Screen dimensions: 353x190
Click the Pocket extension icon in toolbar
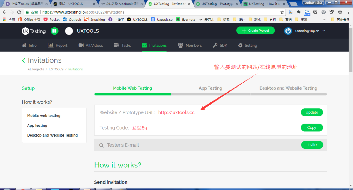[x=315, y=12]
